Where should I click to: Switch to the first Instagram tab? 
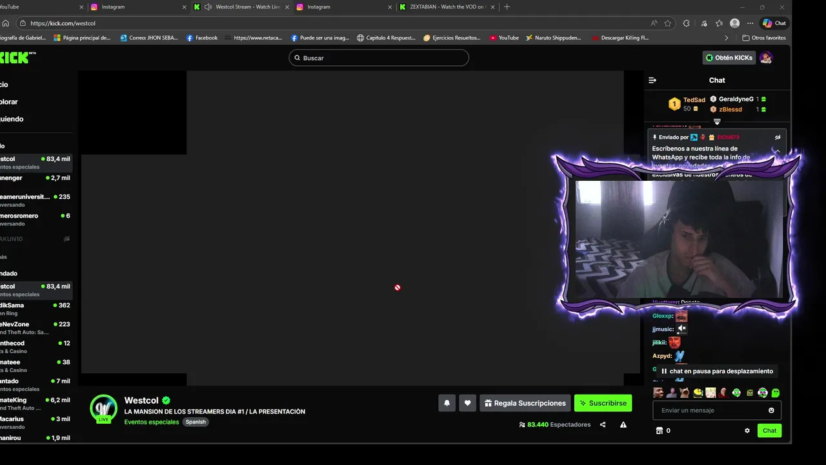(137, 7)
